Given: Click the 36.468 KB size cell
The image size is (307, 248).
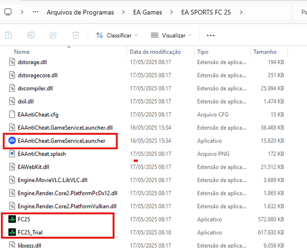Looking at the screenshot, I should click(272, 128).
